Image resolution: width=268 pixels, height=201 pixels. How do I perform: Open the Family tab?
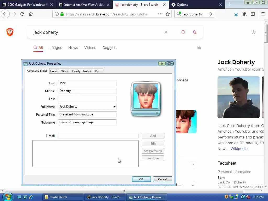[x=76, y=71]
